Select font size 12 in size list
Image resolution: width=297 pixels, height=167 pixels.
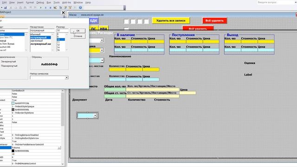(58, 45)
